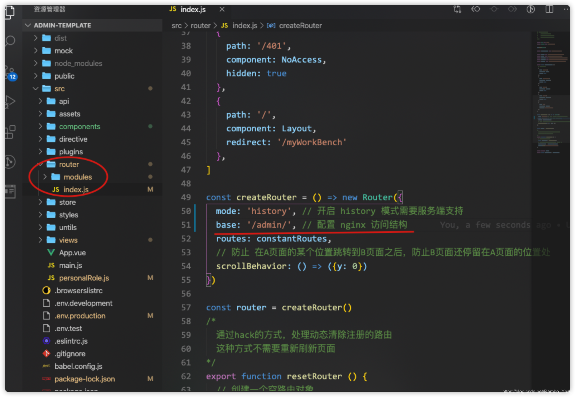This screenshot has width=575, height=397.
Task: Place cursor on '/admin/' base value
Action: (x=269, y=225)
